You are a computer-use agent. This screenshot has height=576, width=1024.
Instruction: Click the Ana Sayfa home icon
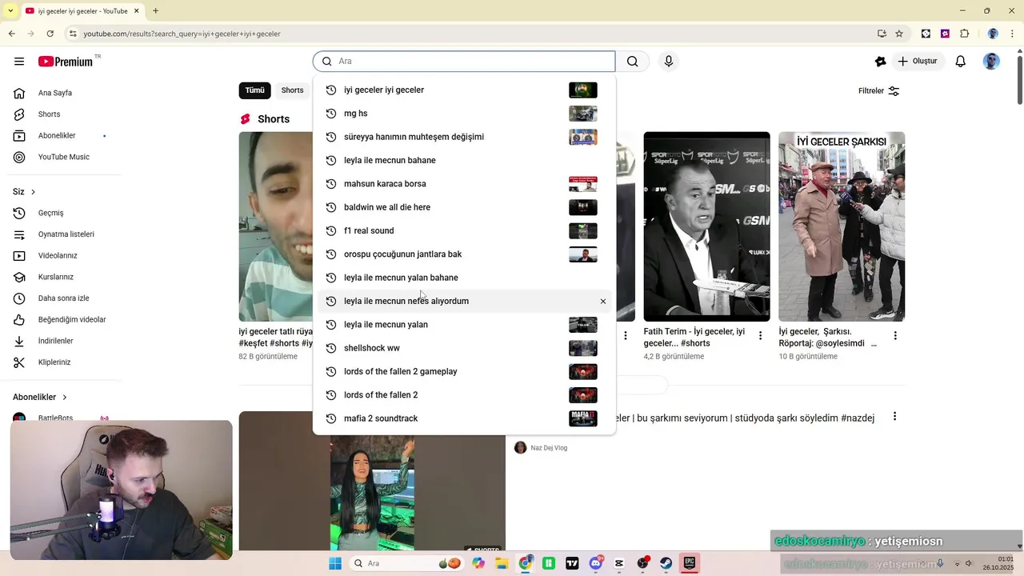coord(19,93)
